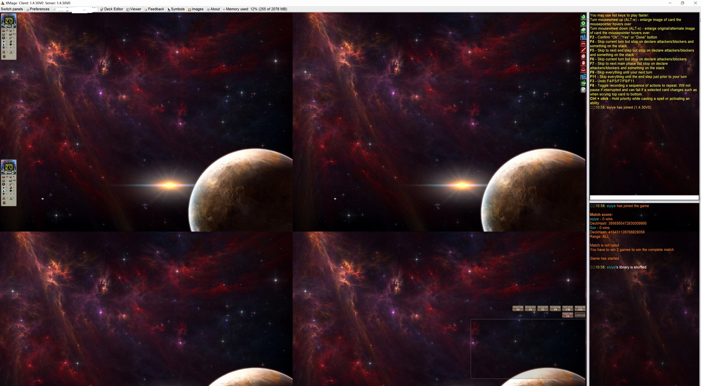Click the Memory used indicator

pos(255,9)
